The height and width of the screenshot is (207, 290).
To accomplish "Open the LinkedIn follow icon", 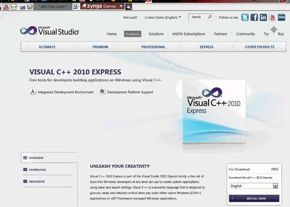I will (x=263, y=17).
